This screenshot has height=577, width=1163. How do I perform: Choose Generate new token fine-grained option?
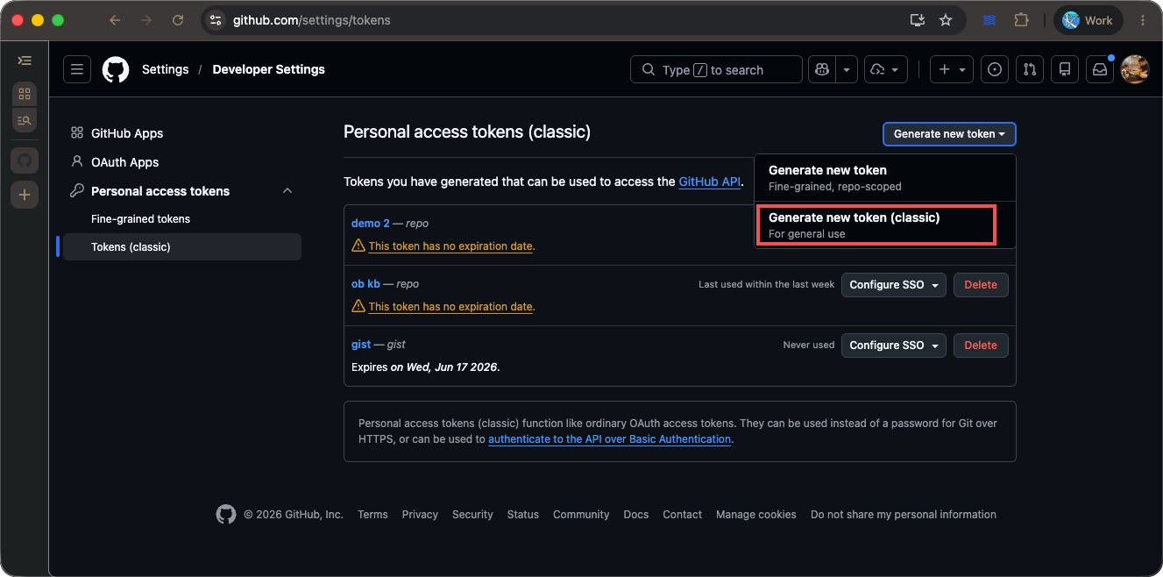(884, 178)
